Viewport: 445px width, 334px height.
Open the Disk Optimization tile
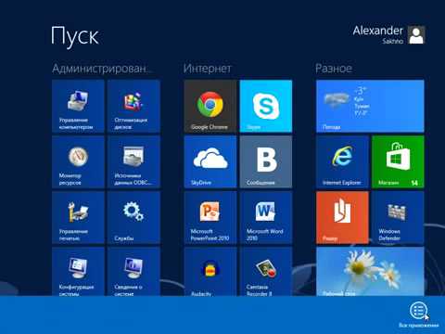[x=133, y=106]
